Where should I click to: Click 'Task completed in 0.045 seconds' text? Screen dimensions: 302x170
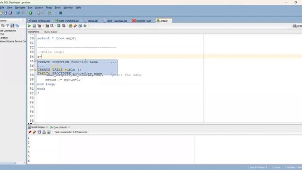click(x=71, y=132)
